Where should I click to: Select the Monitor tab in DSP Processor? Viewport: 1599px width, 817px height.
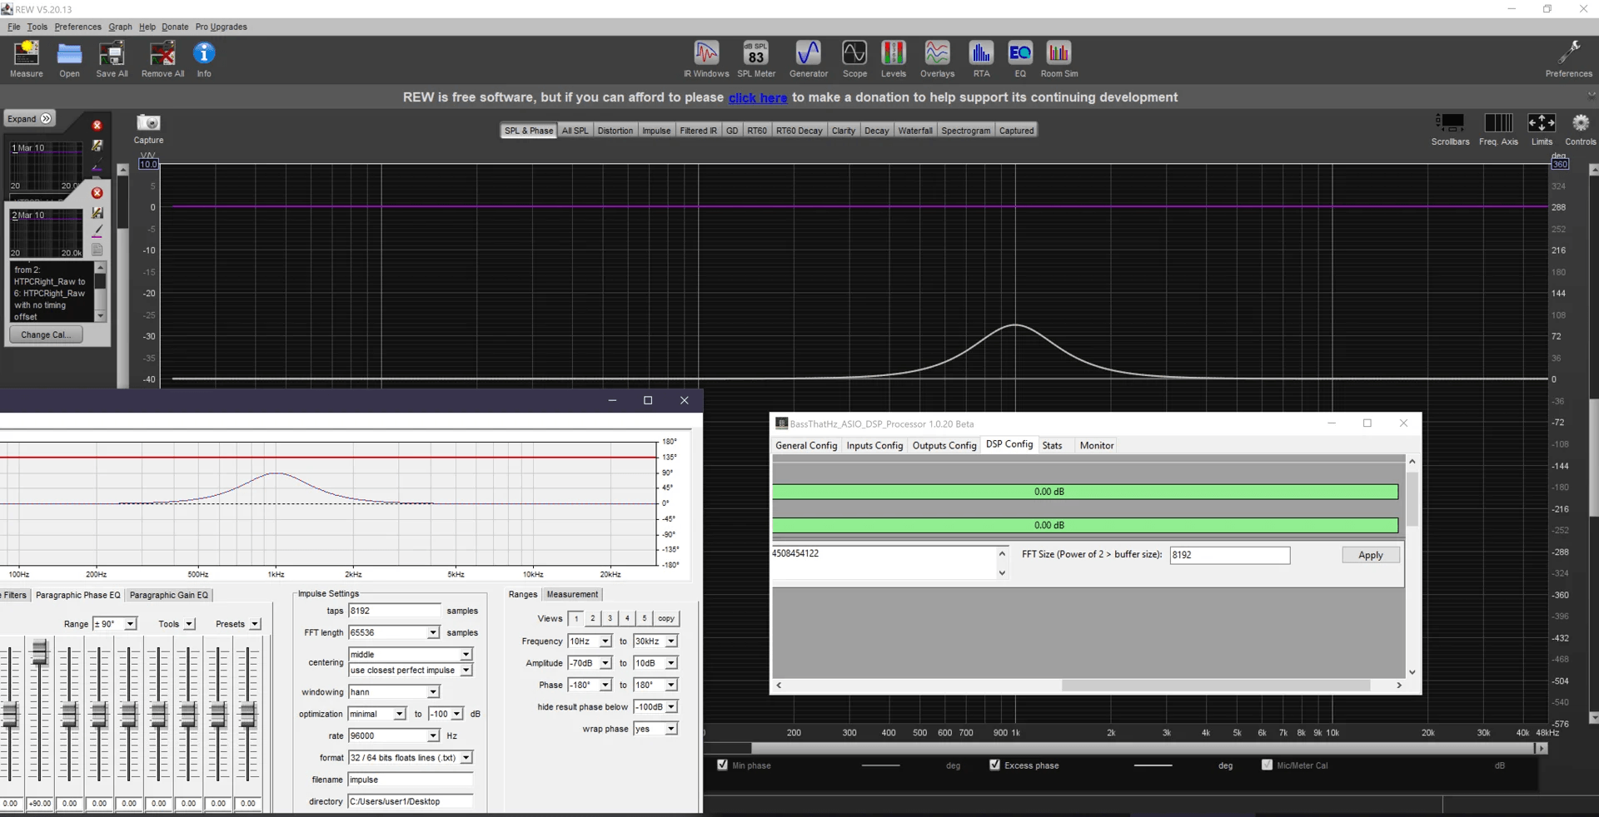1096,446
